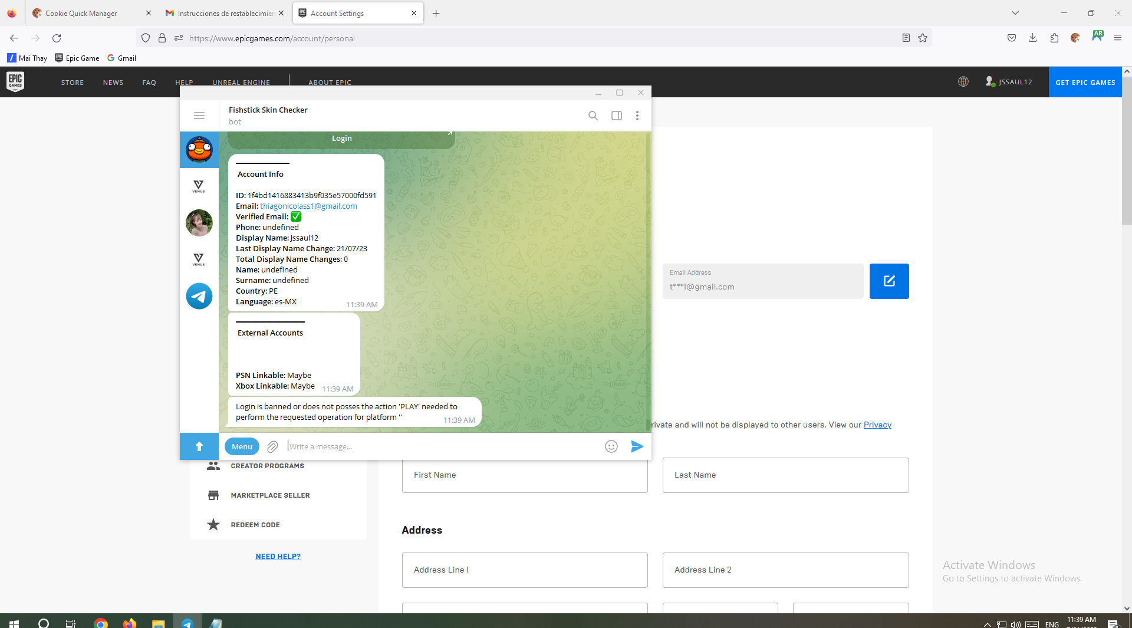Open the Gmail bookmark
This screenshot has width=1132, height=628.
pos(122,58)
